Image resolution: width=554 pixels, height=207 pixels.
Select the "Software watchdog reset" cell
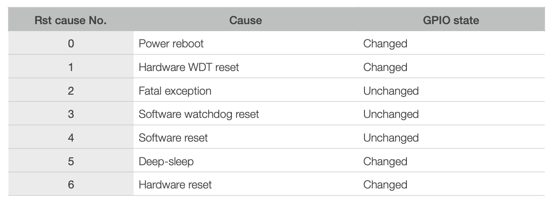pos(199,114)
